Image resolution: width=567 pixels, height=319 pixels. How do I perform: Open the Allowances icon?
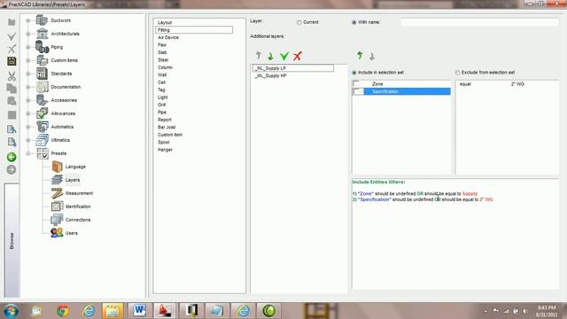click(42, 113)
